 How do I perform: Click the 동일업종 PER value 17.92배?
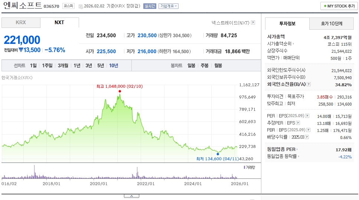pos(343,150)
